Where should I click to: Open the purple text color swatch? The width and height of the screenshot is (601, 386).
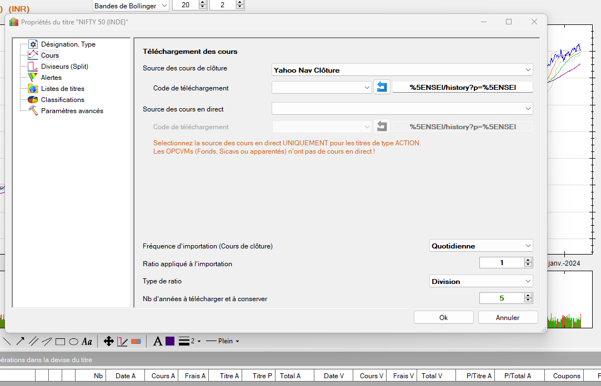[170, 341]
